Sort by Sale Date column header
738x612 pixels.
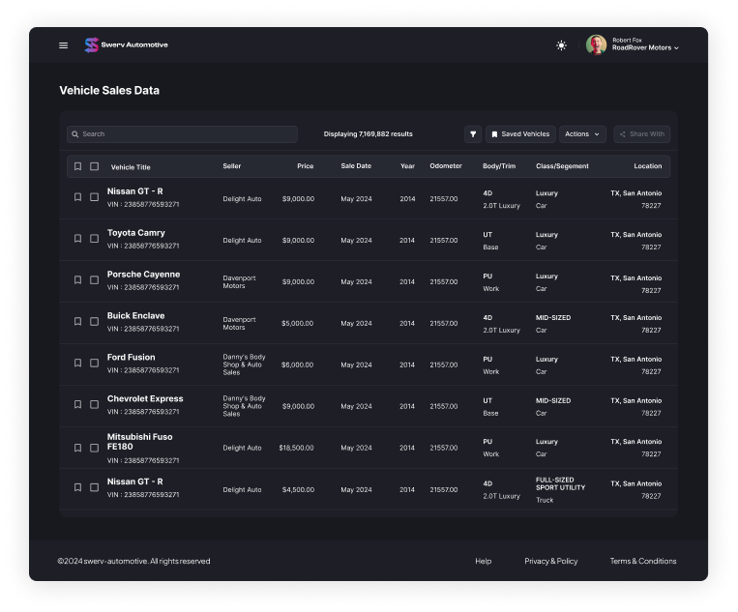point(356,166)
